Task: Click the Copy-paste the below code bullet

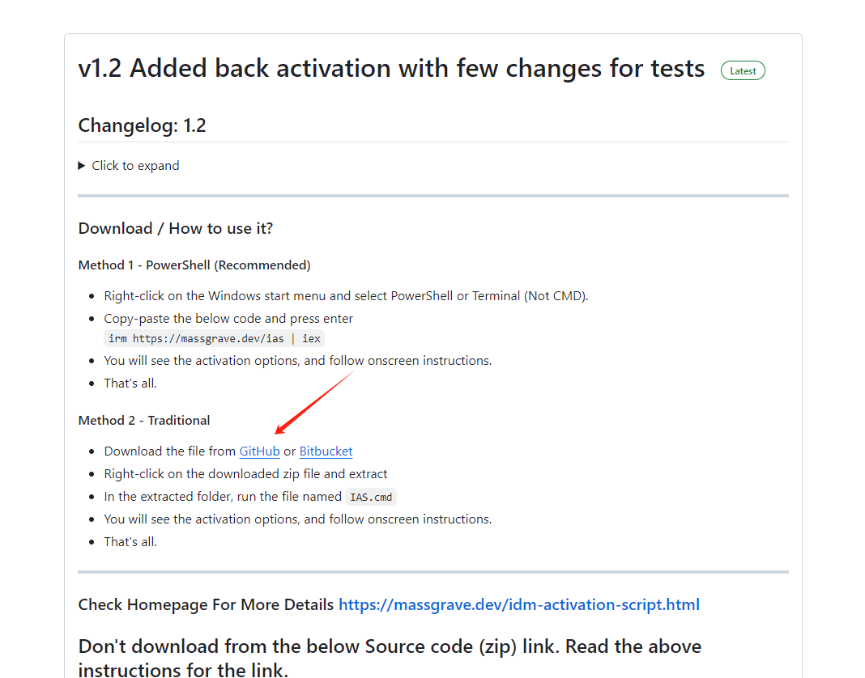Action: pos(228,319)
